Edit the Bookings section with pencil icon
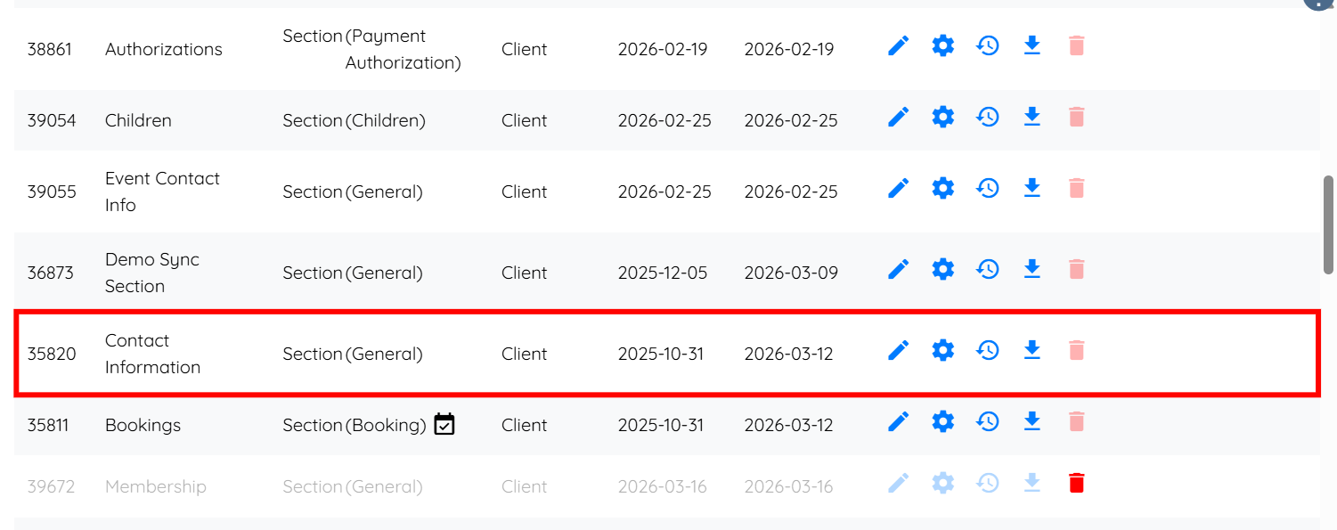The height and width of the screenshot is (530, 1337). 899,421
